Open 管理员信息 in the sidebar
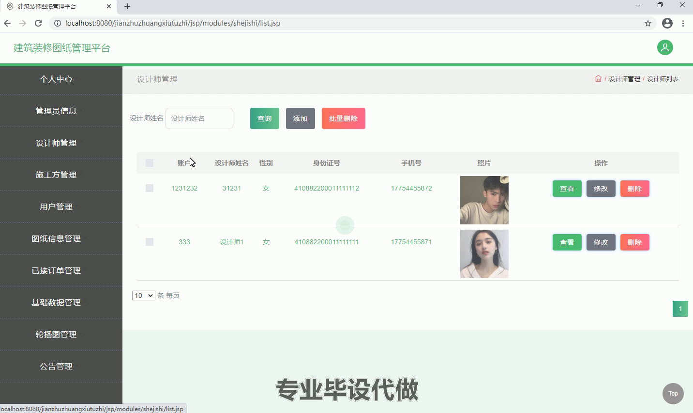693x413 pixels. pos(56,111)
